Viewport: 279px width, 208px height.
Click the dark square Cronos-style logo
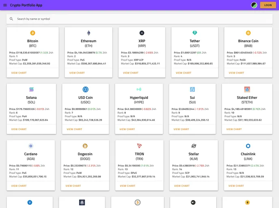click(82, 202)
